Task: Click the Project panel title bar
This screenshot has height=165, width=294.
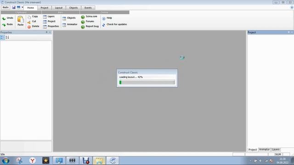Action: pyautogui.click(x=271, y=33)
